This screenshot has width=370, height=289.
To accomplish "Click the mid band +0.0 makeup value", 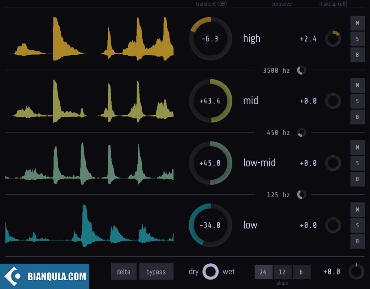I will [308, 101].
